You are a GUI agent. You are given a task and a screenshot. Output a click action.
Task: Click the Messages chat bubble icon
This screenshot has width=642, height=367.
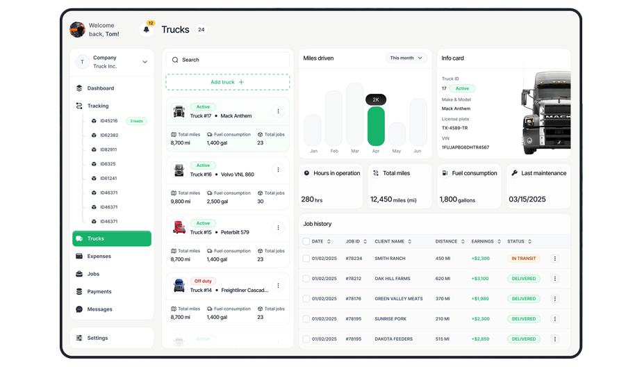(79, 309)
